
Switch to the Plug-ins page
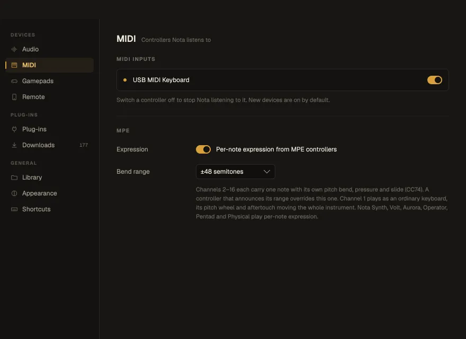[50, 129]
